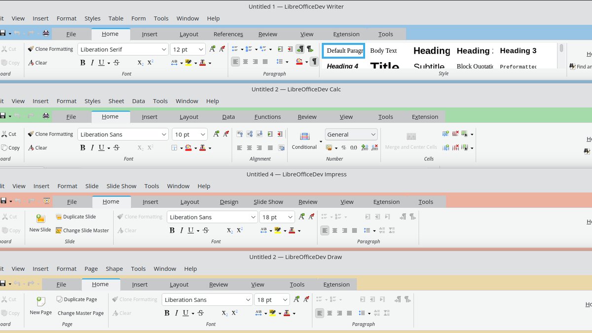The height and width of the screenshot is (333, 592).
Task: Click Conditional formatting icon in Calc
Action: coord(304,137)
